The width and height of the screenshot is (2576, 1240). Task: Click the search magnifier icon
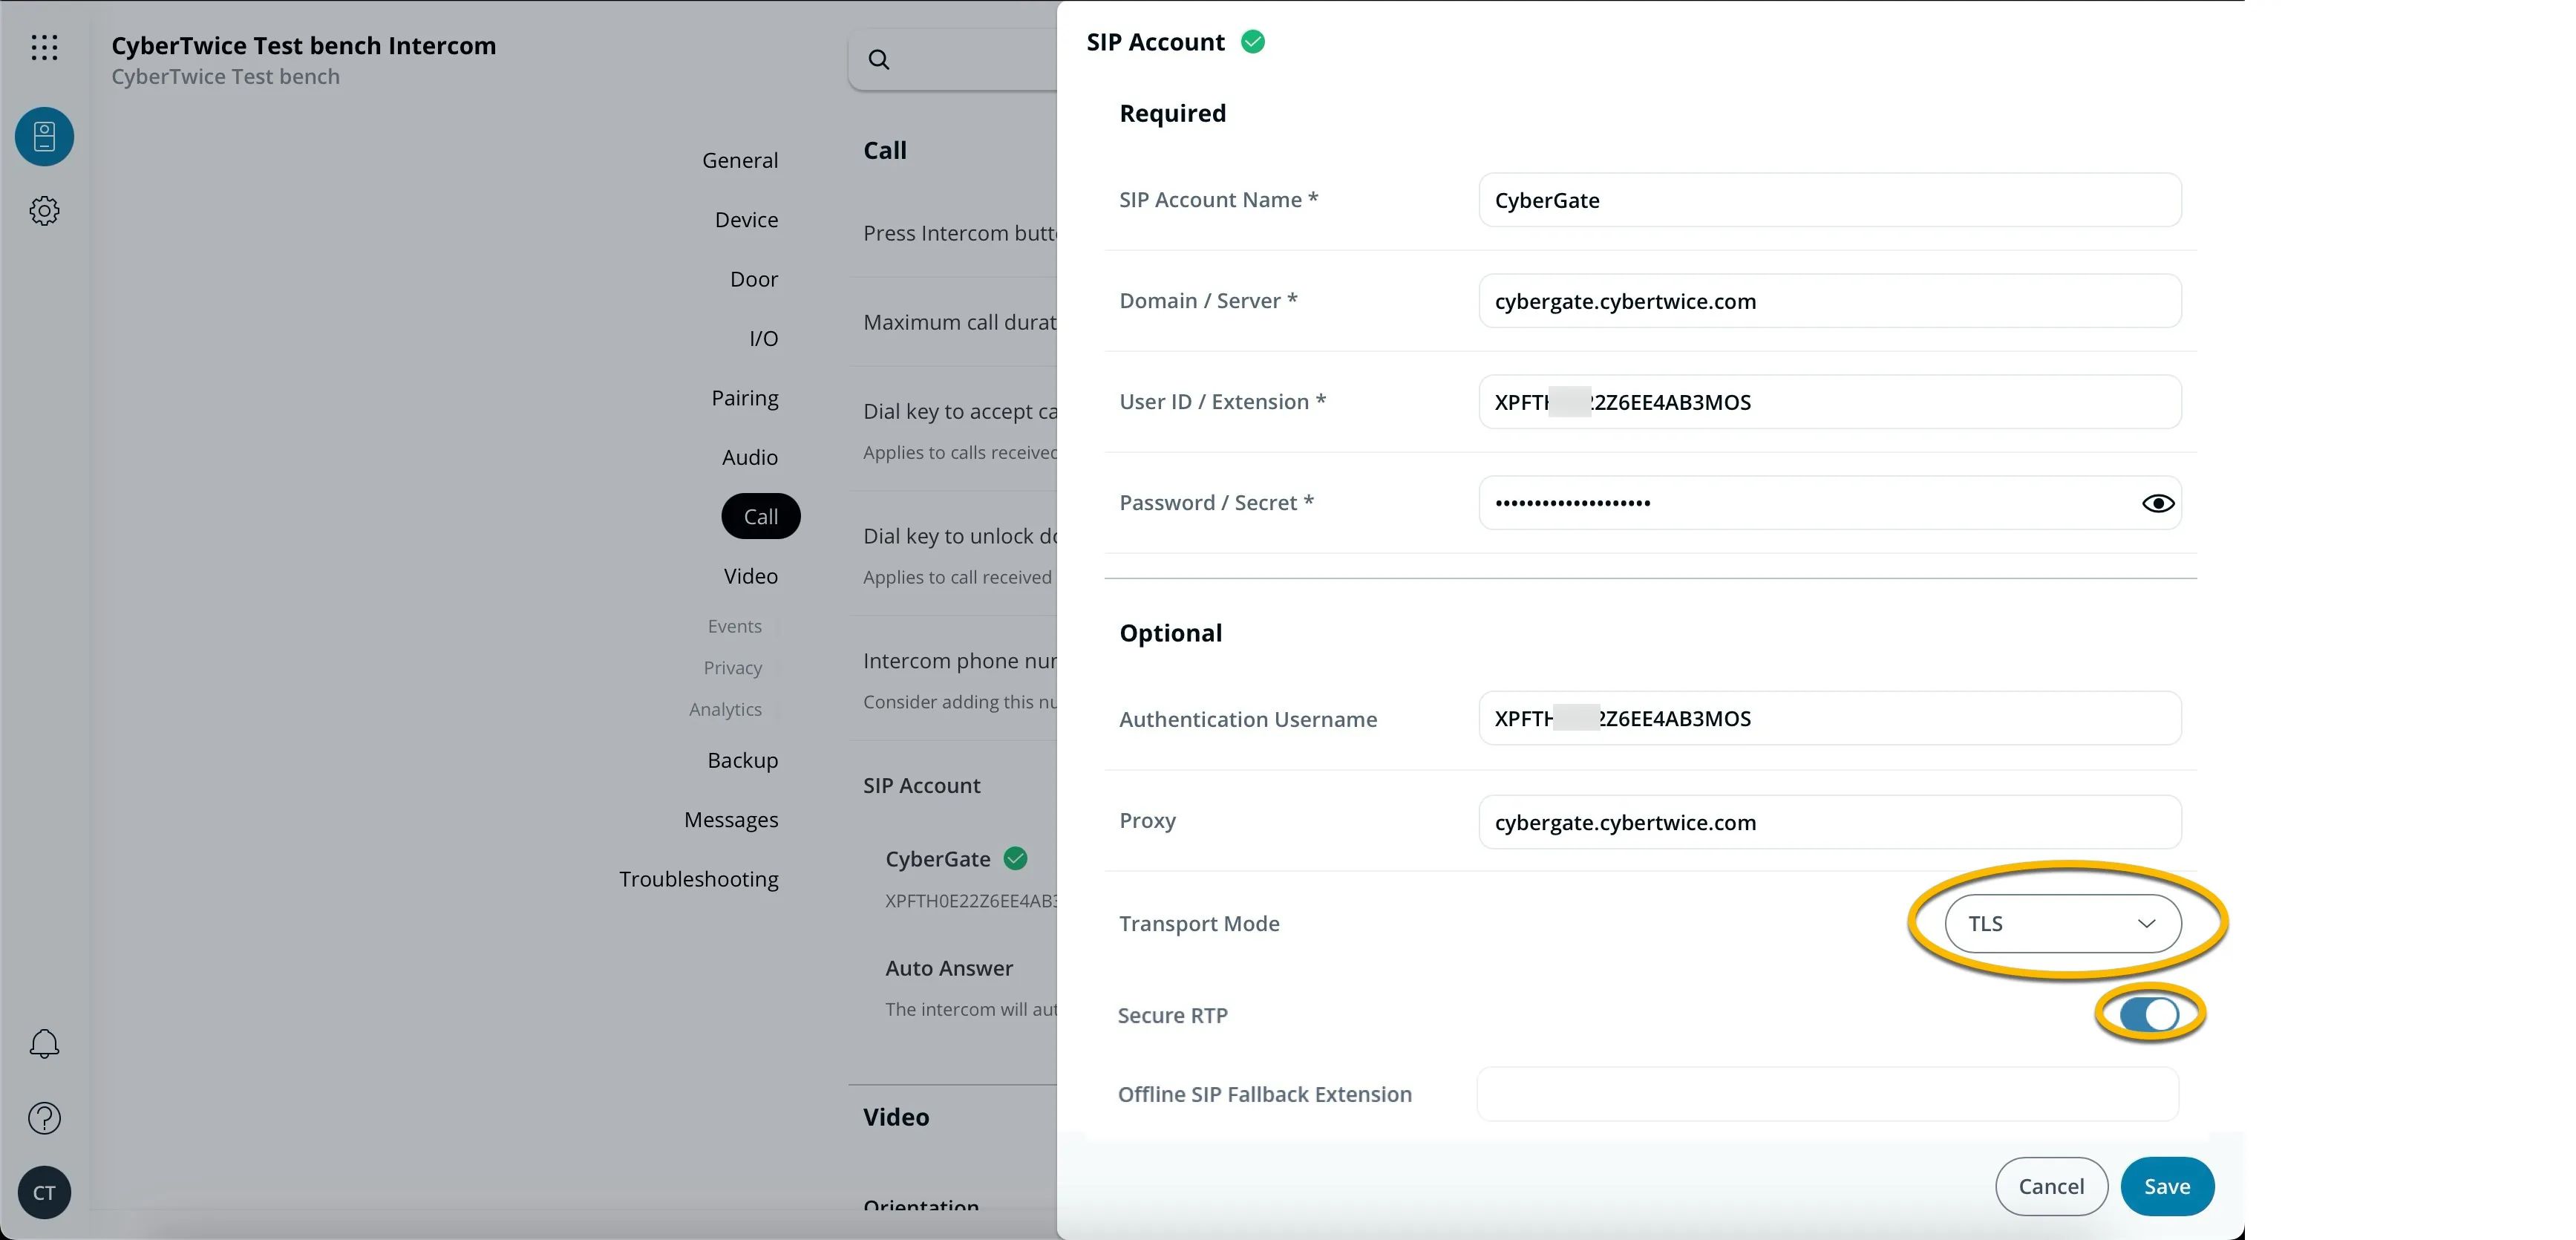tap(879, 60)
